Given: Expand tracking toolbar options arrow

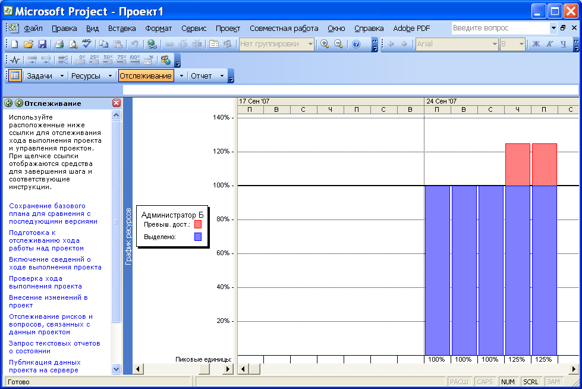Looking at the screenshot, I should pyautogui.click(x=177, y=61).
